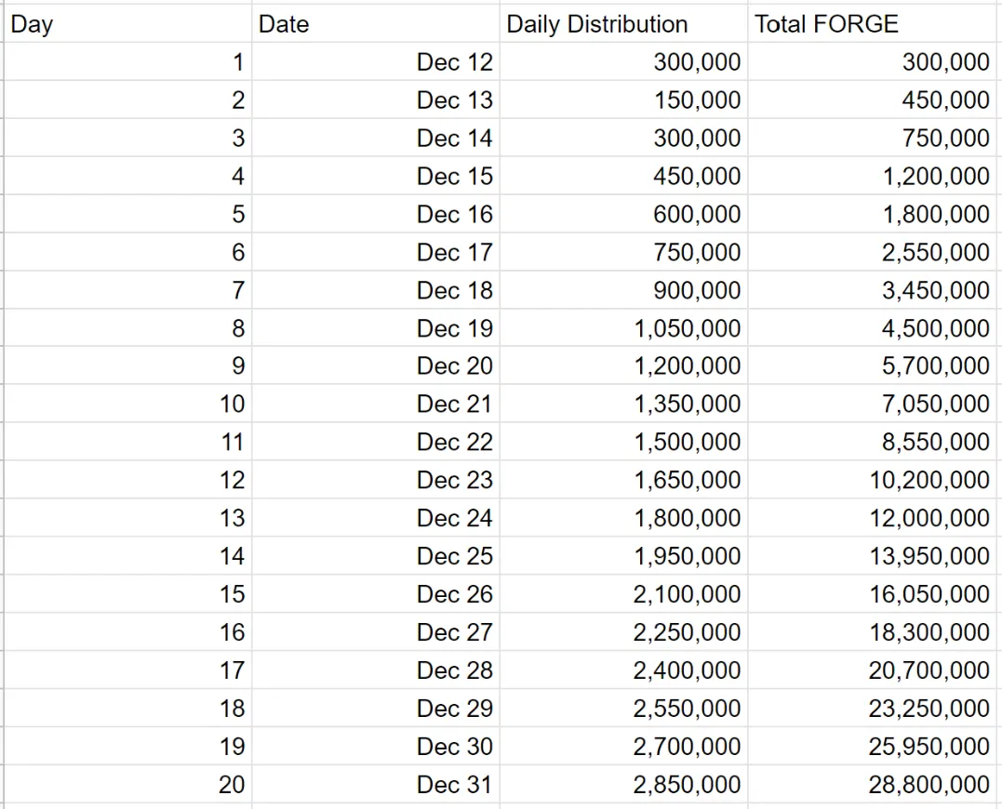Screen dimensions: 1002x809
Task: Click the Dec 14 date cell
Action: [x=376, y=138]
